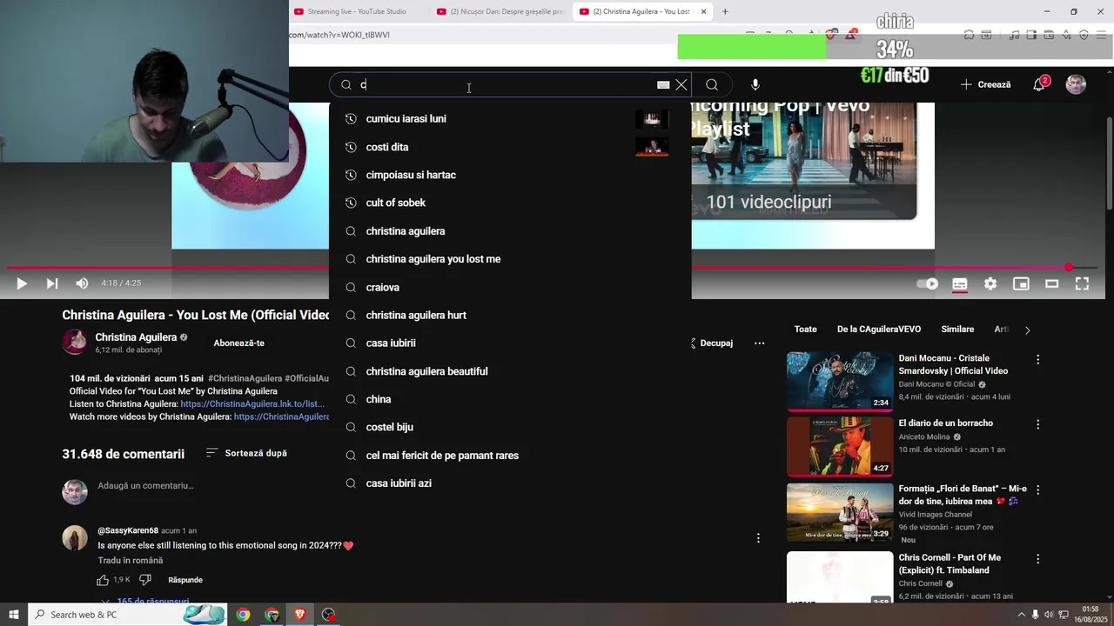1114x626 pixels.
Task: Open Dani Mocanu Cristale video thumbnail
Action: pyautogui.click(x=840, y=381)
